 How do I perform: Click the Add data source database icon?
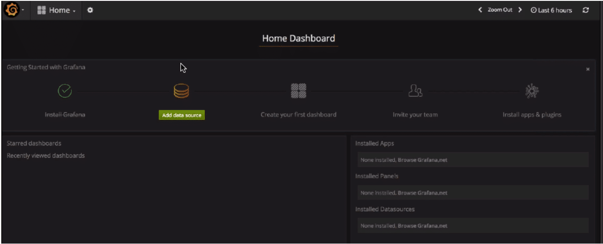181,91
